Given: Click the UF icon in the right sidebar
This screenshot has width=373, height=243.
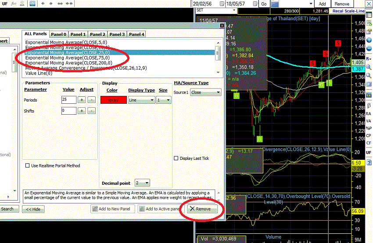Looking at the screenshot, I should click(369, 152).
